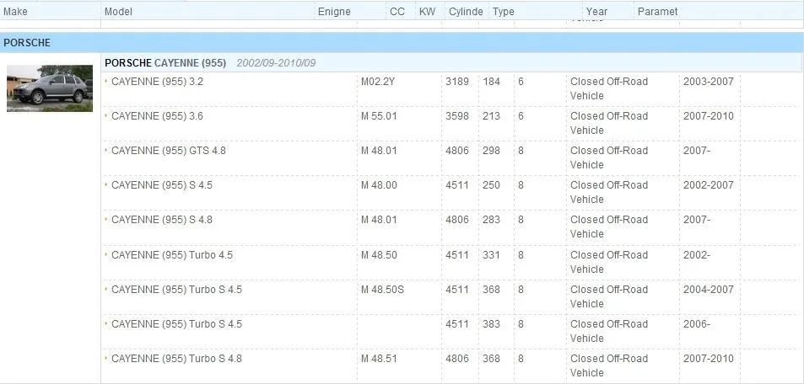
Task: Open the CAYENNE (955) 3.2 model
Action: [x=157, y=82]
